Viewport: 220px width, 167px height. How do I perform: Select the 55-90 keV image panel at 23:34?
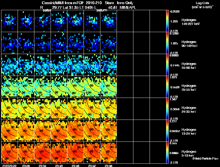pyautogui.click(x=43, y=65)
